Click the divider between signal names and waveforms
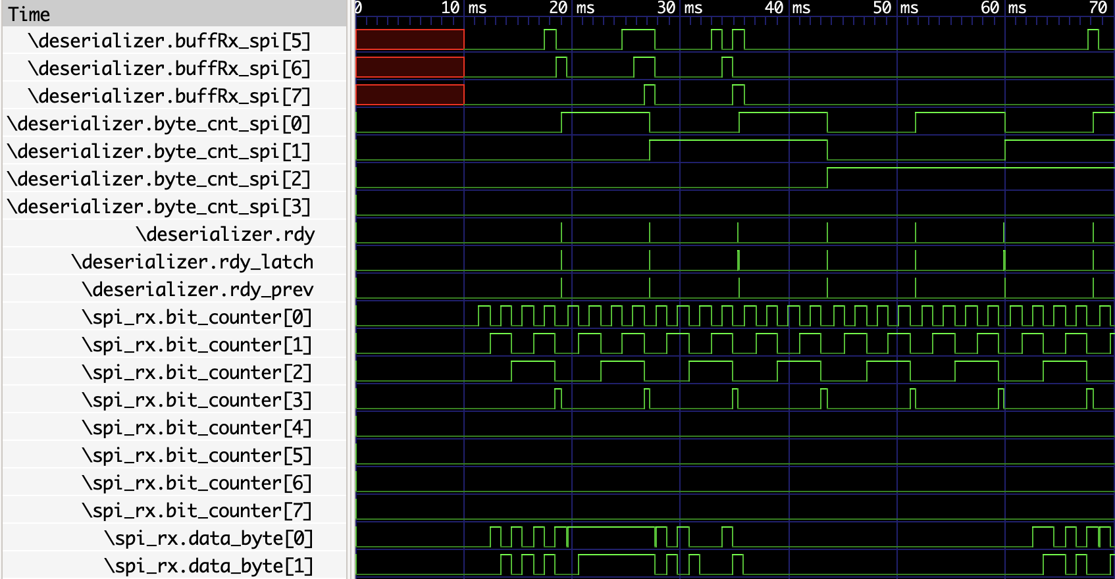1115x579 pixels. point(351,289)
